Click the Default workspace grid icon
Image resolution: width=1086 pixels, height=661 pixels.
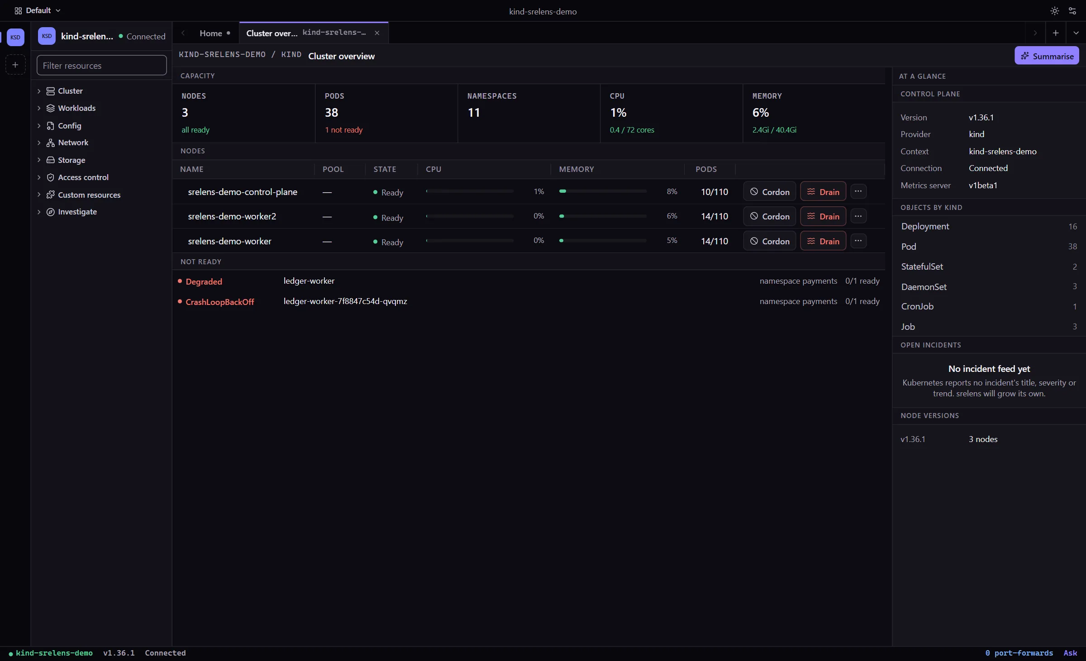point(18,10)
